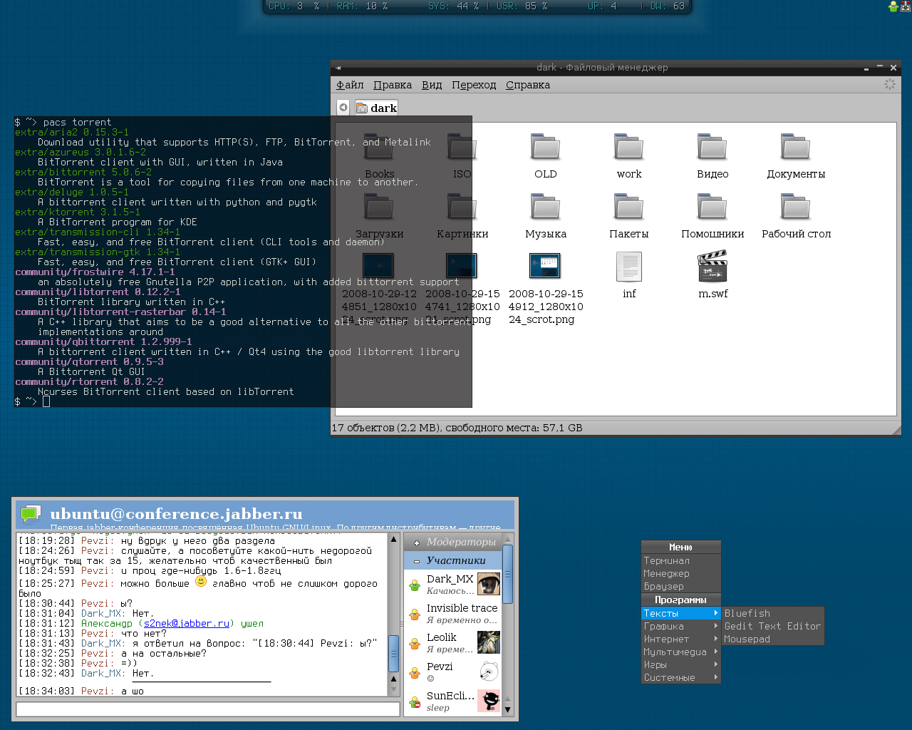
Task: Open the Музыка folder
Action: click(x=546, y=207)
